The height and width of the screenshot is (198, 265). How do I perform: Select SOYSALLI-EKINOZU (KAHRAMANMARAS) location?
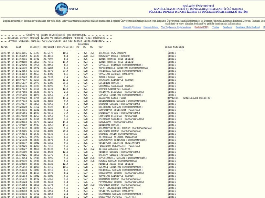click(x=121, y=65)
